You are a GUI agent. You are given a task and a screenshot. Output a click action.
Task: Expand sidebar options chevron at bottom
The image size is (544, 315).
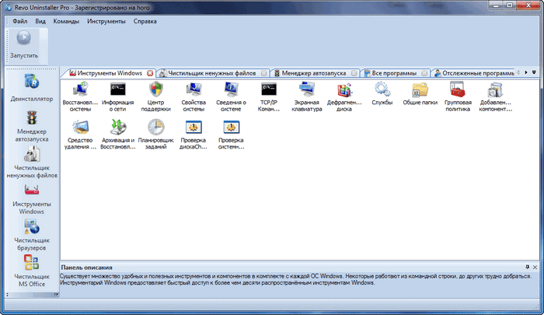pos(8,295)
